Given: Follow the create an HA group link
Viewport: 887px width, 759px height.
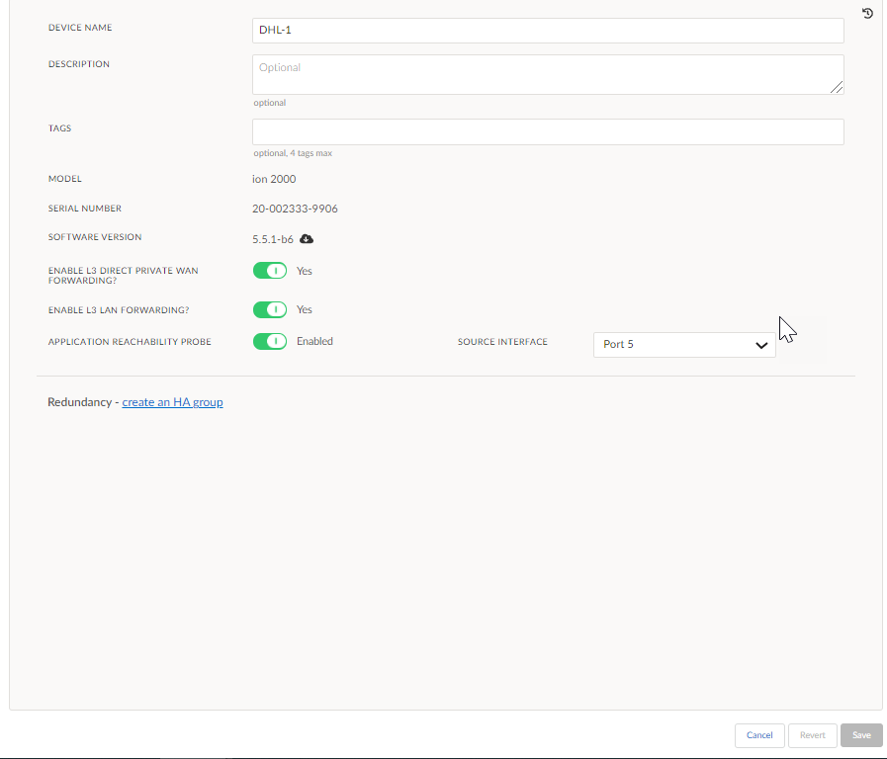Looking at the screenshot, I should coord(172,402).
